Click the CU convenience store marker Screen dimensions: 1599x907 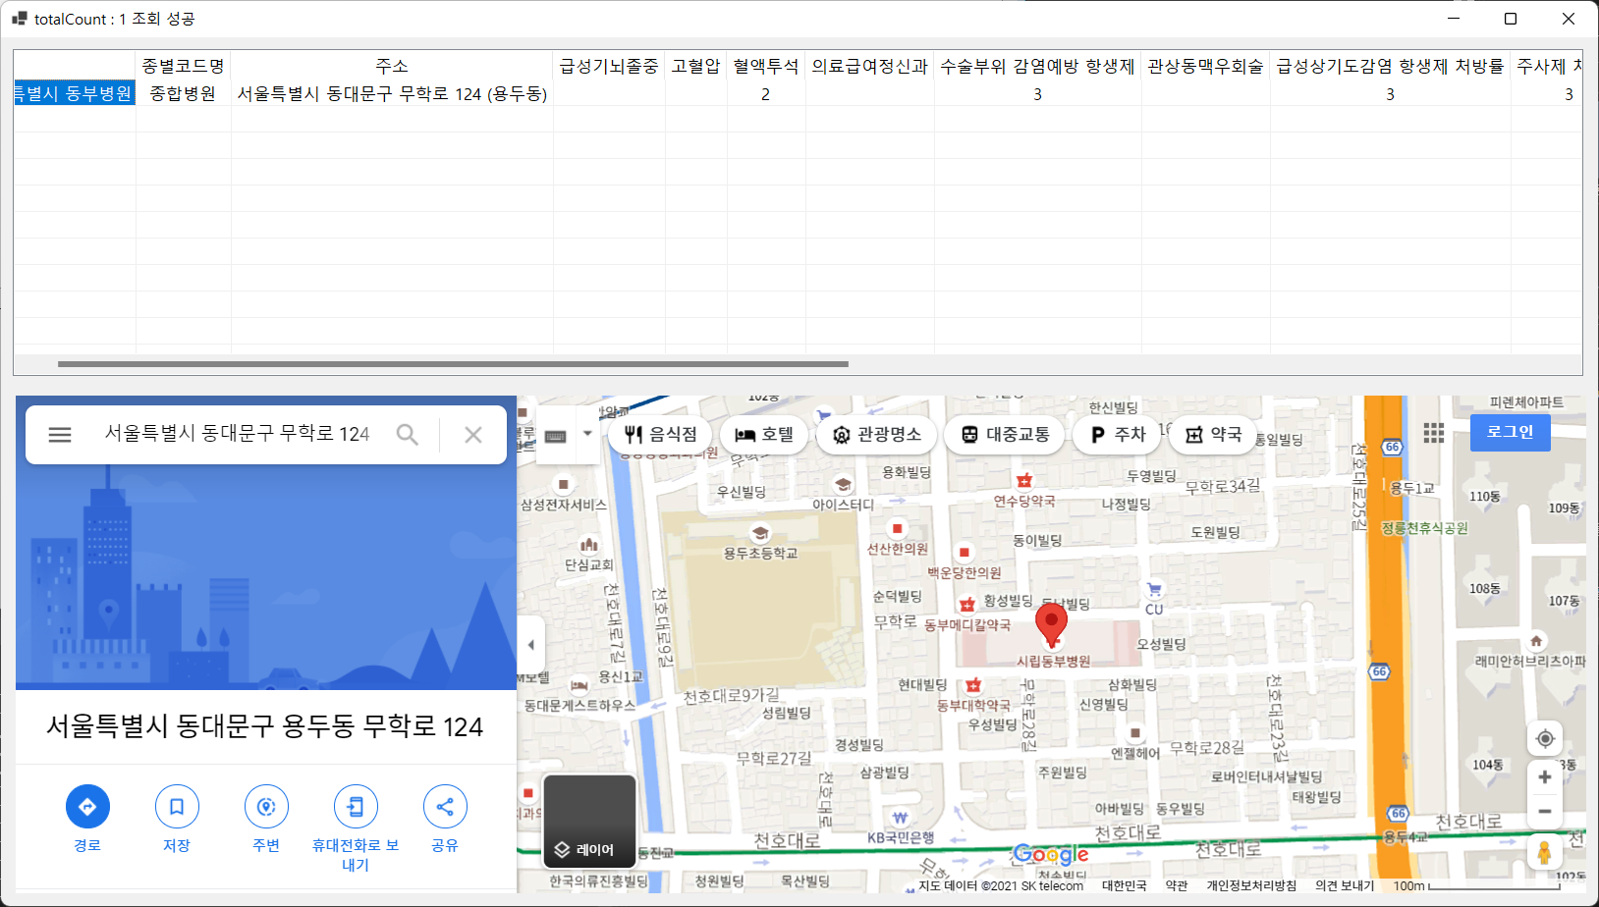1154,591
